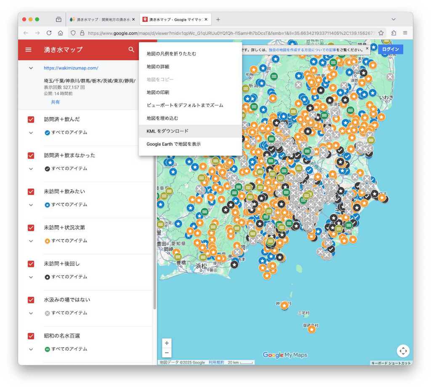Select 地図の凡例を折りたたむ menu item
The width and height of the screenshot is (431, 389).
[x=191, y=53]
